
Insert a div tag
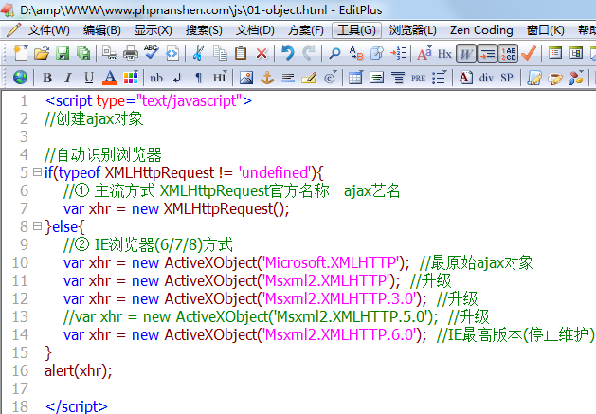click(x=486, y=78)
